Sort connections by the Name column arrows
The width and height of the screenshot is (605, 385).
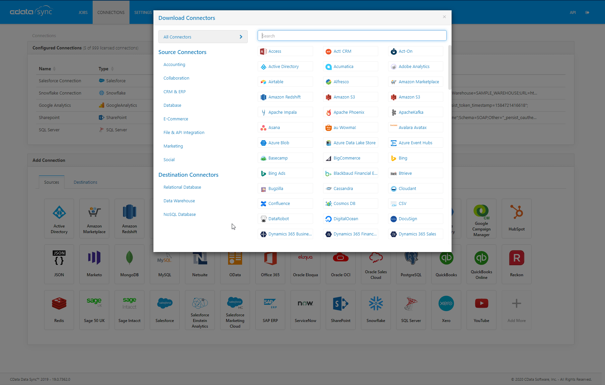[54, 69]
